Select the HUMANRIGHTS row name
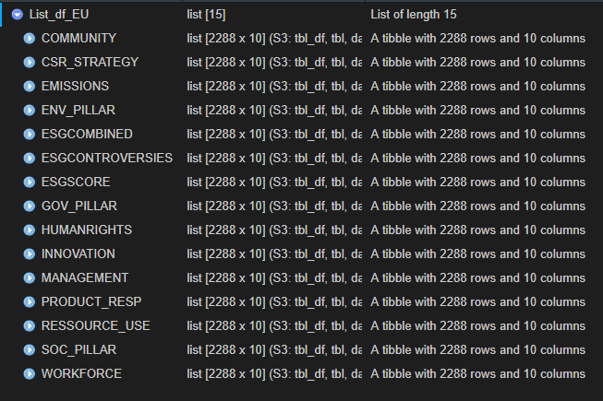 click(87, 230)
